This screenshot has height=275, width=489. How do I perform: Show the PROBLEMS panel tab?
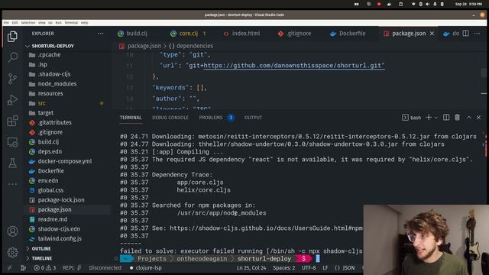click(211, 118)
